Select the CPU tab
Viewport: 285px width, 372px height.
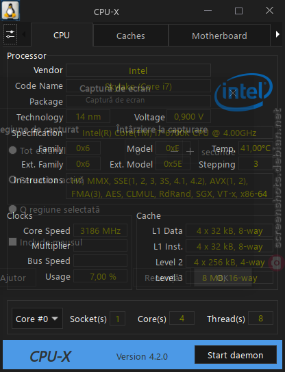pyautogui.click(x=62, y=35)
